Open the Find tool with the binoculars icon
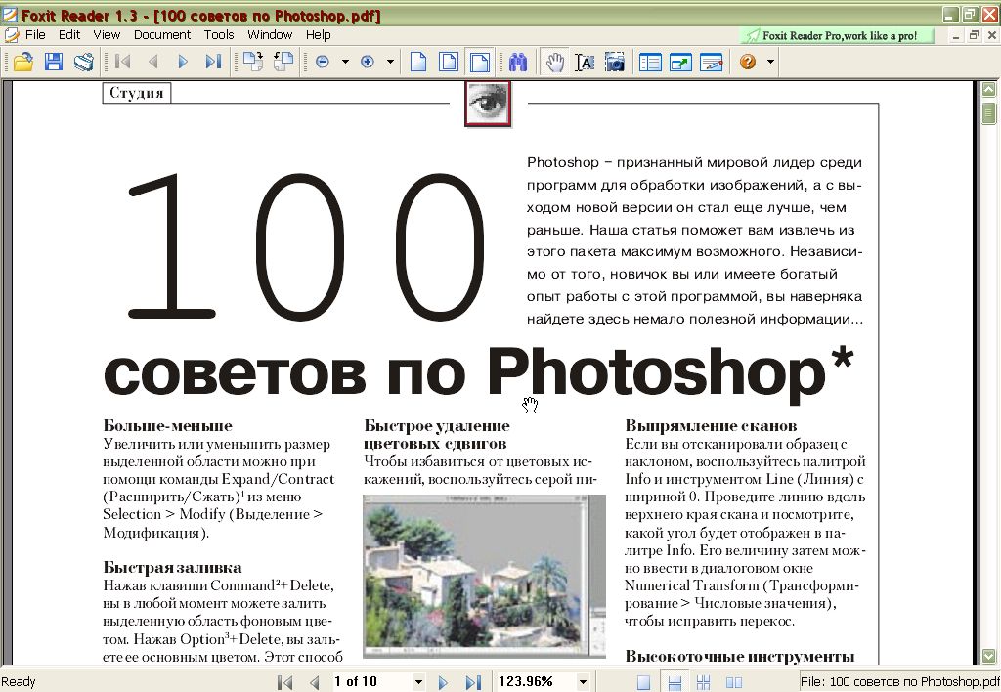 518,62
